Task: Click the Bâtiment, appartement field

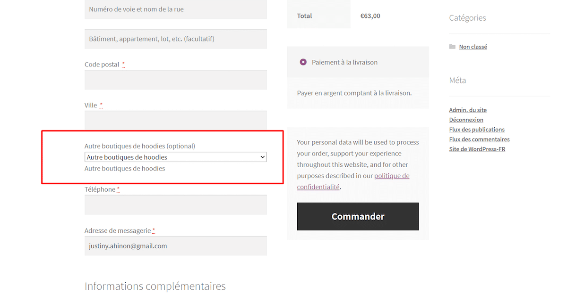Action: click(175, 39)
